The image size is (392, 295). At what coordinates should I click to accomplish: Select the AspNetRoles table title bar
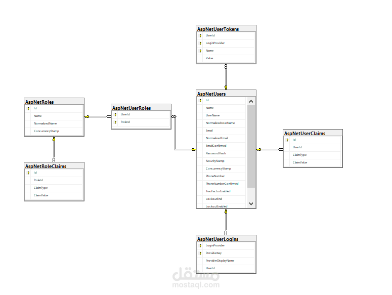point(54,102)
